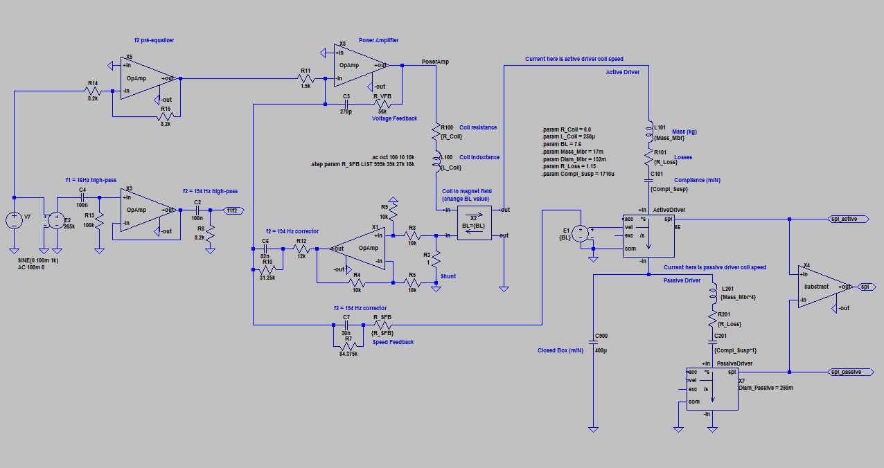
Task: Click the R100 coil resistance symbol
Action: click(x=436, y=130)
